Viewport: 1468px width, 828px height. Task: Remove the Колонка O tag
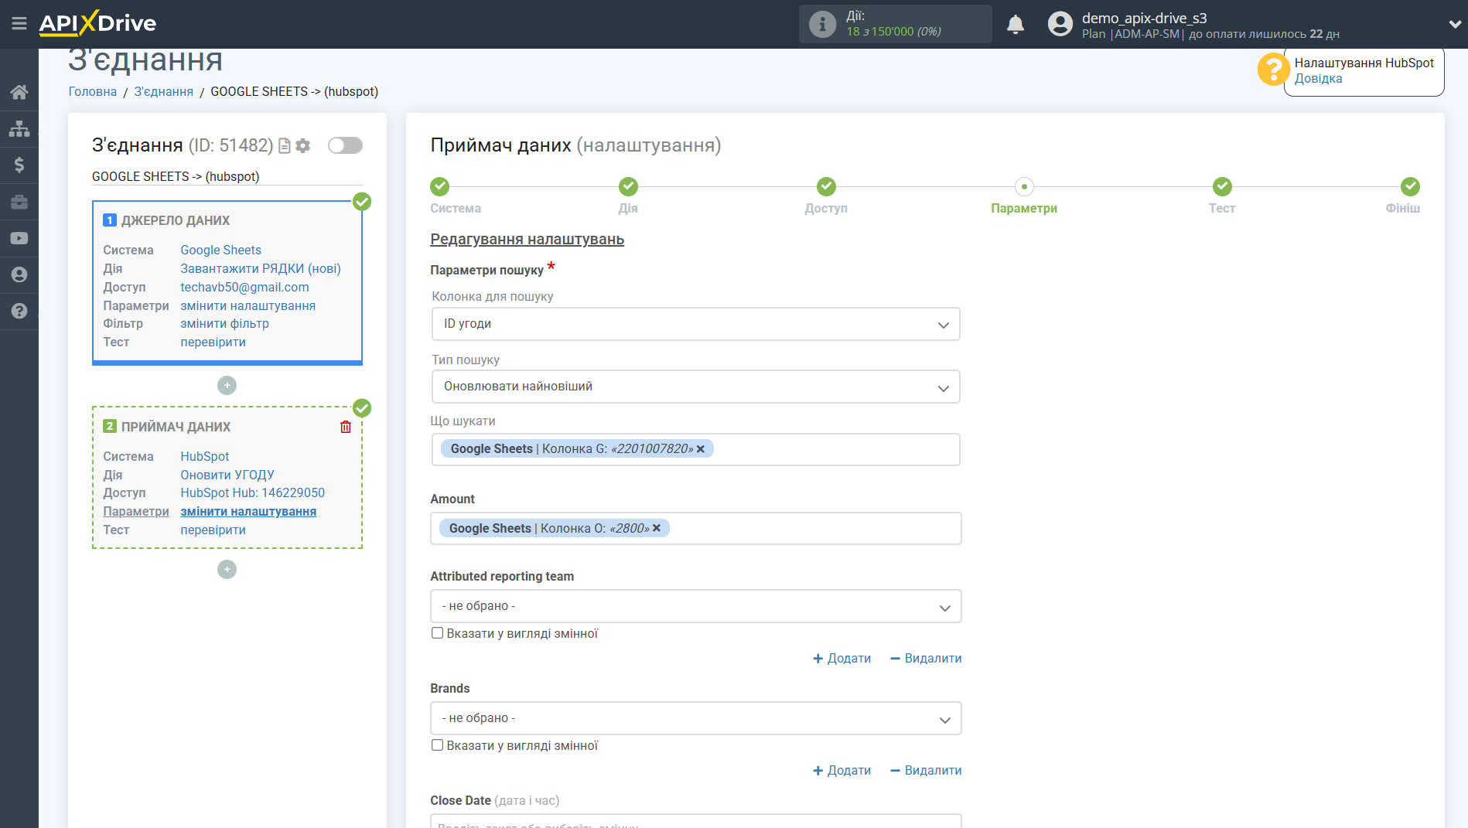pyautogui.click(x=657, y=528)
